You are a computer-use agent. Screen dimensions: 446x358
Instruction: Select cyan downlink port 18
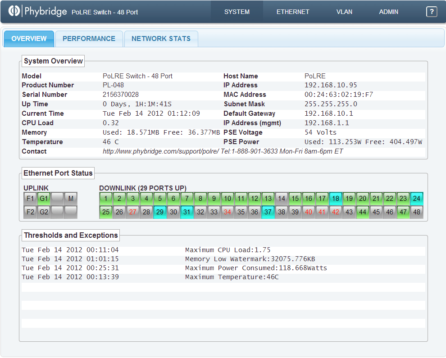336,199
